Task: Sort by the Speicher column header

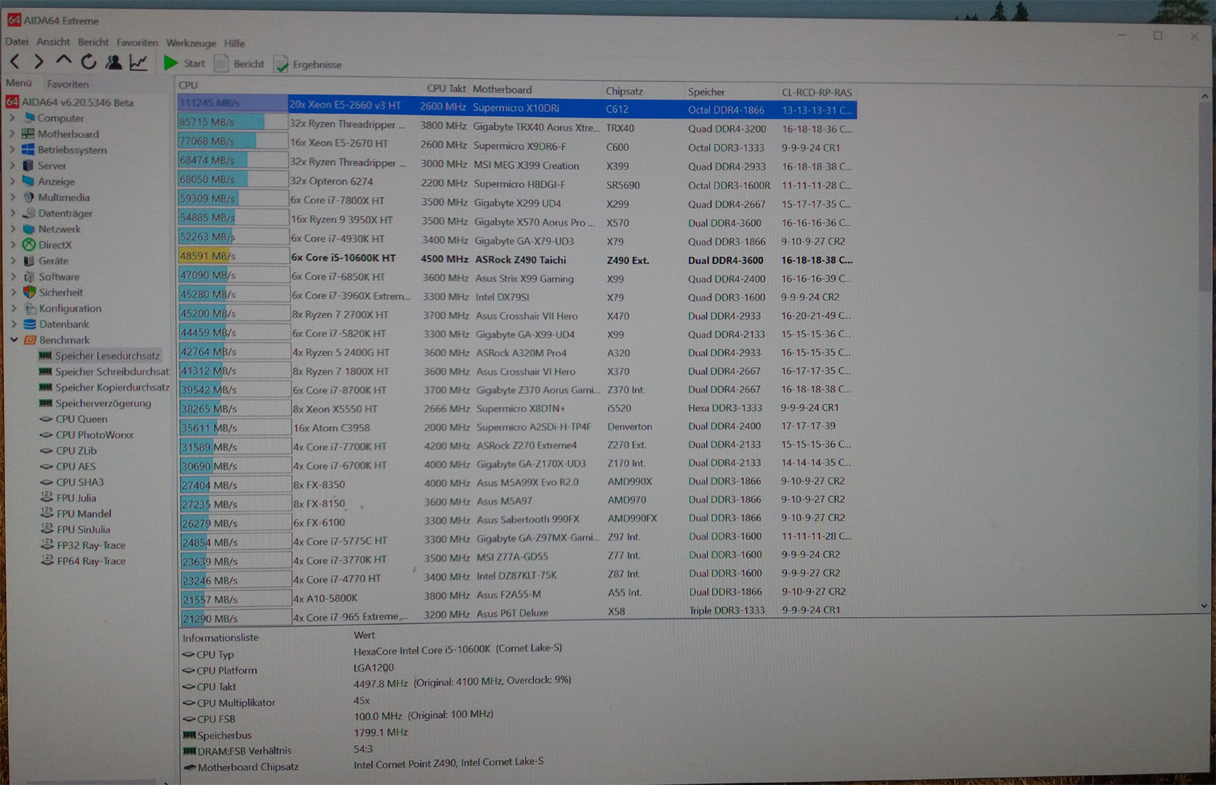Action: (x=707, y=92)
